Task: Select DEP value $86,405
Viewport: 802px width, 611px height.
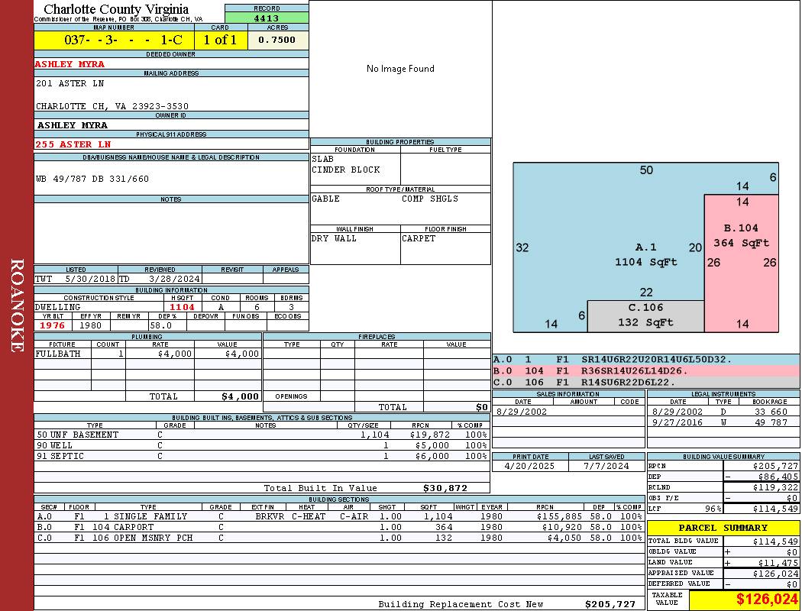Action: click(x=778, y=477)
